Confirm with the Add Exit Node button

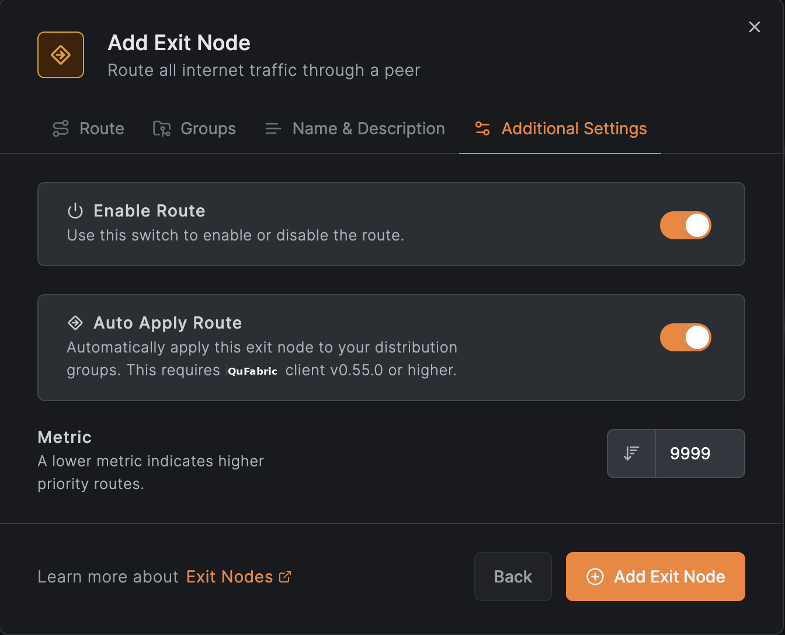(655, 577)
